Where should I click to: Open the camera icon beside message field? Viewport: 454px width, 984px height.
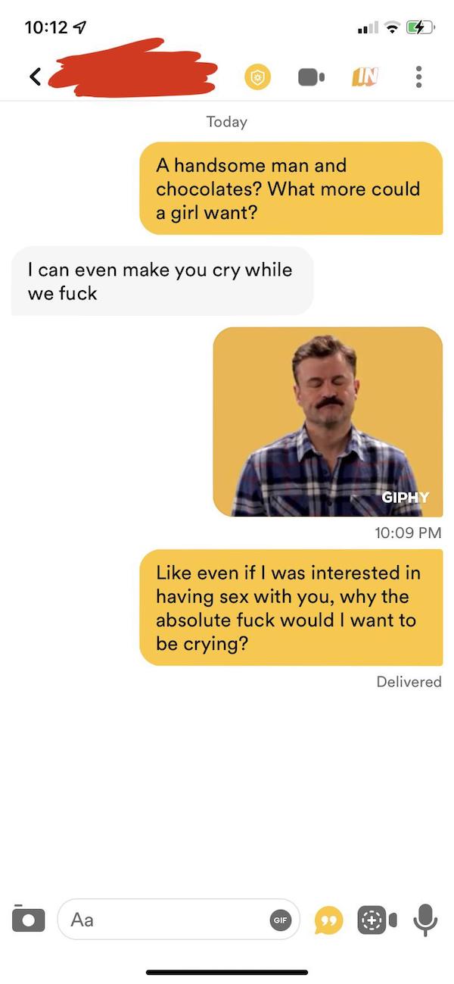coord(28,918)
